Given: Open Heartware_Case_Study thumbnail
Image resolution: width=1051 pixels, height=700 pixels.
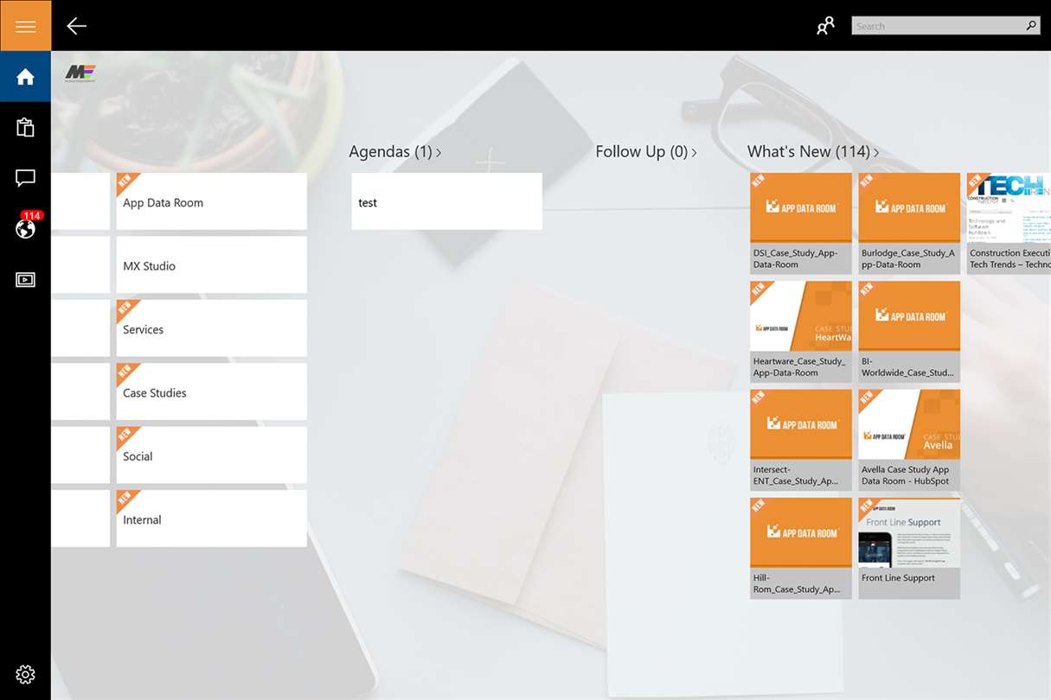Looking at the screenshot, I should pos(801,332).
